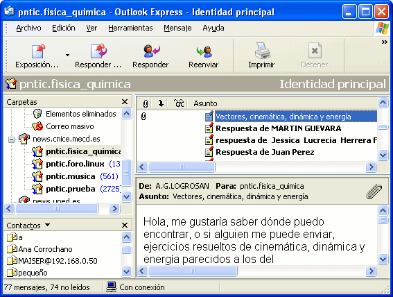Image resolution: width=393 pixels, height=297 pixels.
Task: Click the message list horizontal scrollbar thumb
Action: 182,167
